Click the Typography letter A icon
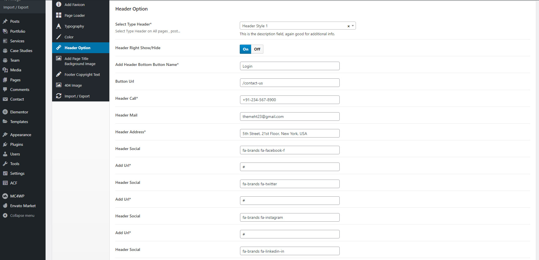This screenshot has height=260, width=539. pyautogui.click(x=59, y=26)
